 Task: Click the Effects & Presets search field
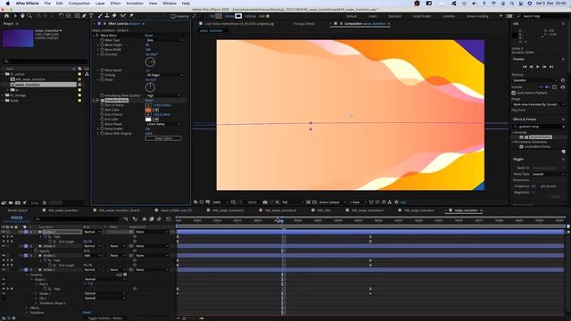coord(538,127)
